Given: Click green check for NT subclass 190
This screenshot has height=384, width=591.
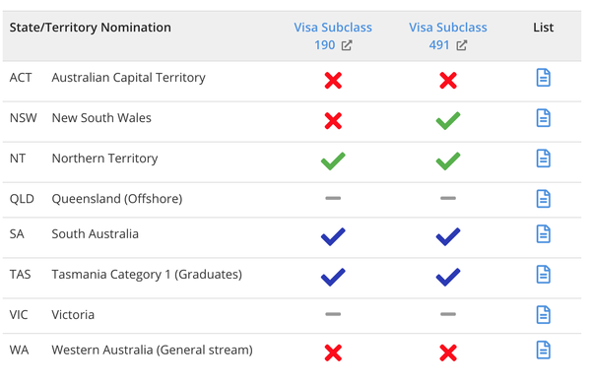Looking at the screenshot, I should (333, 160).
